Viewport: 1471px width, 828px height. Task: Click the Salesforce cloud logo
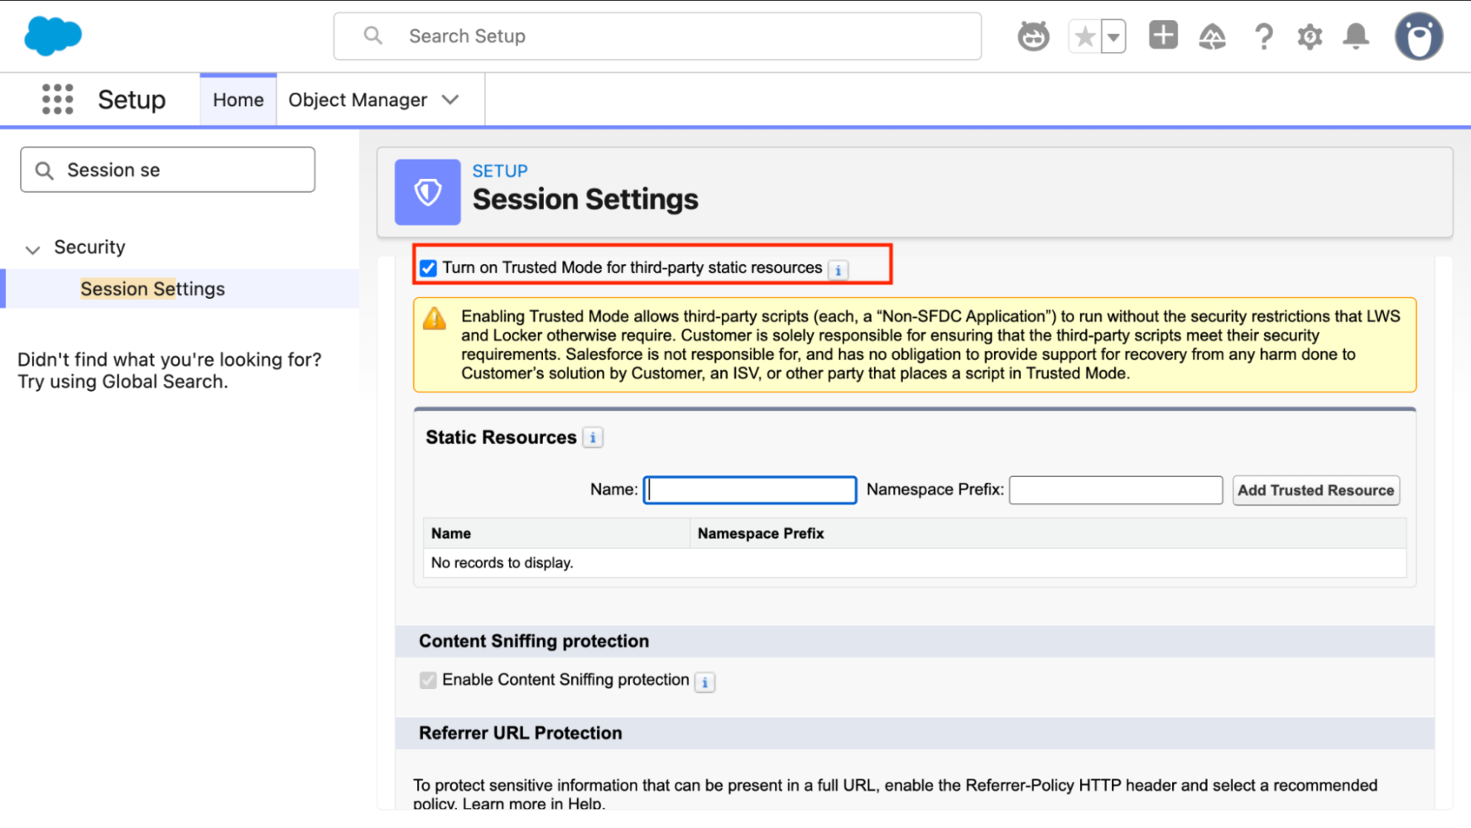[x=53, y=36]
